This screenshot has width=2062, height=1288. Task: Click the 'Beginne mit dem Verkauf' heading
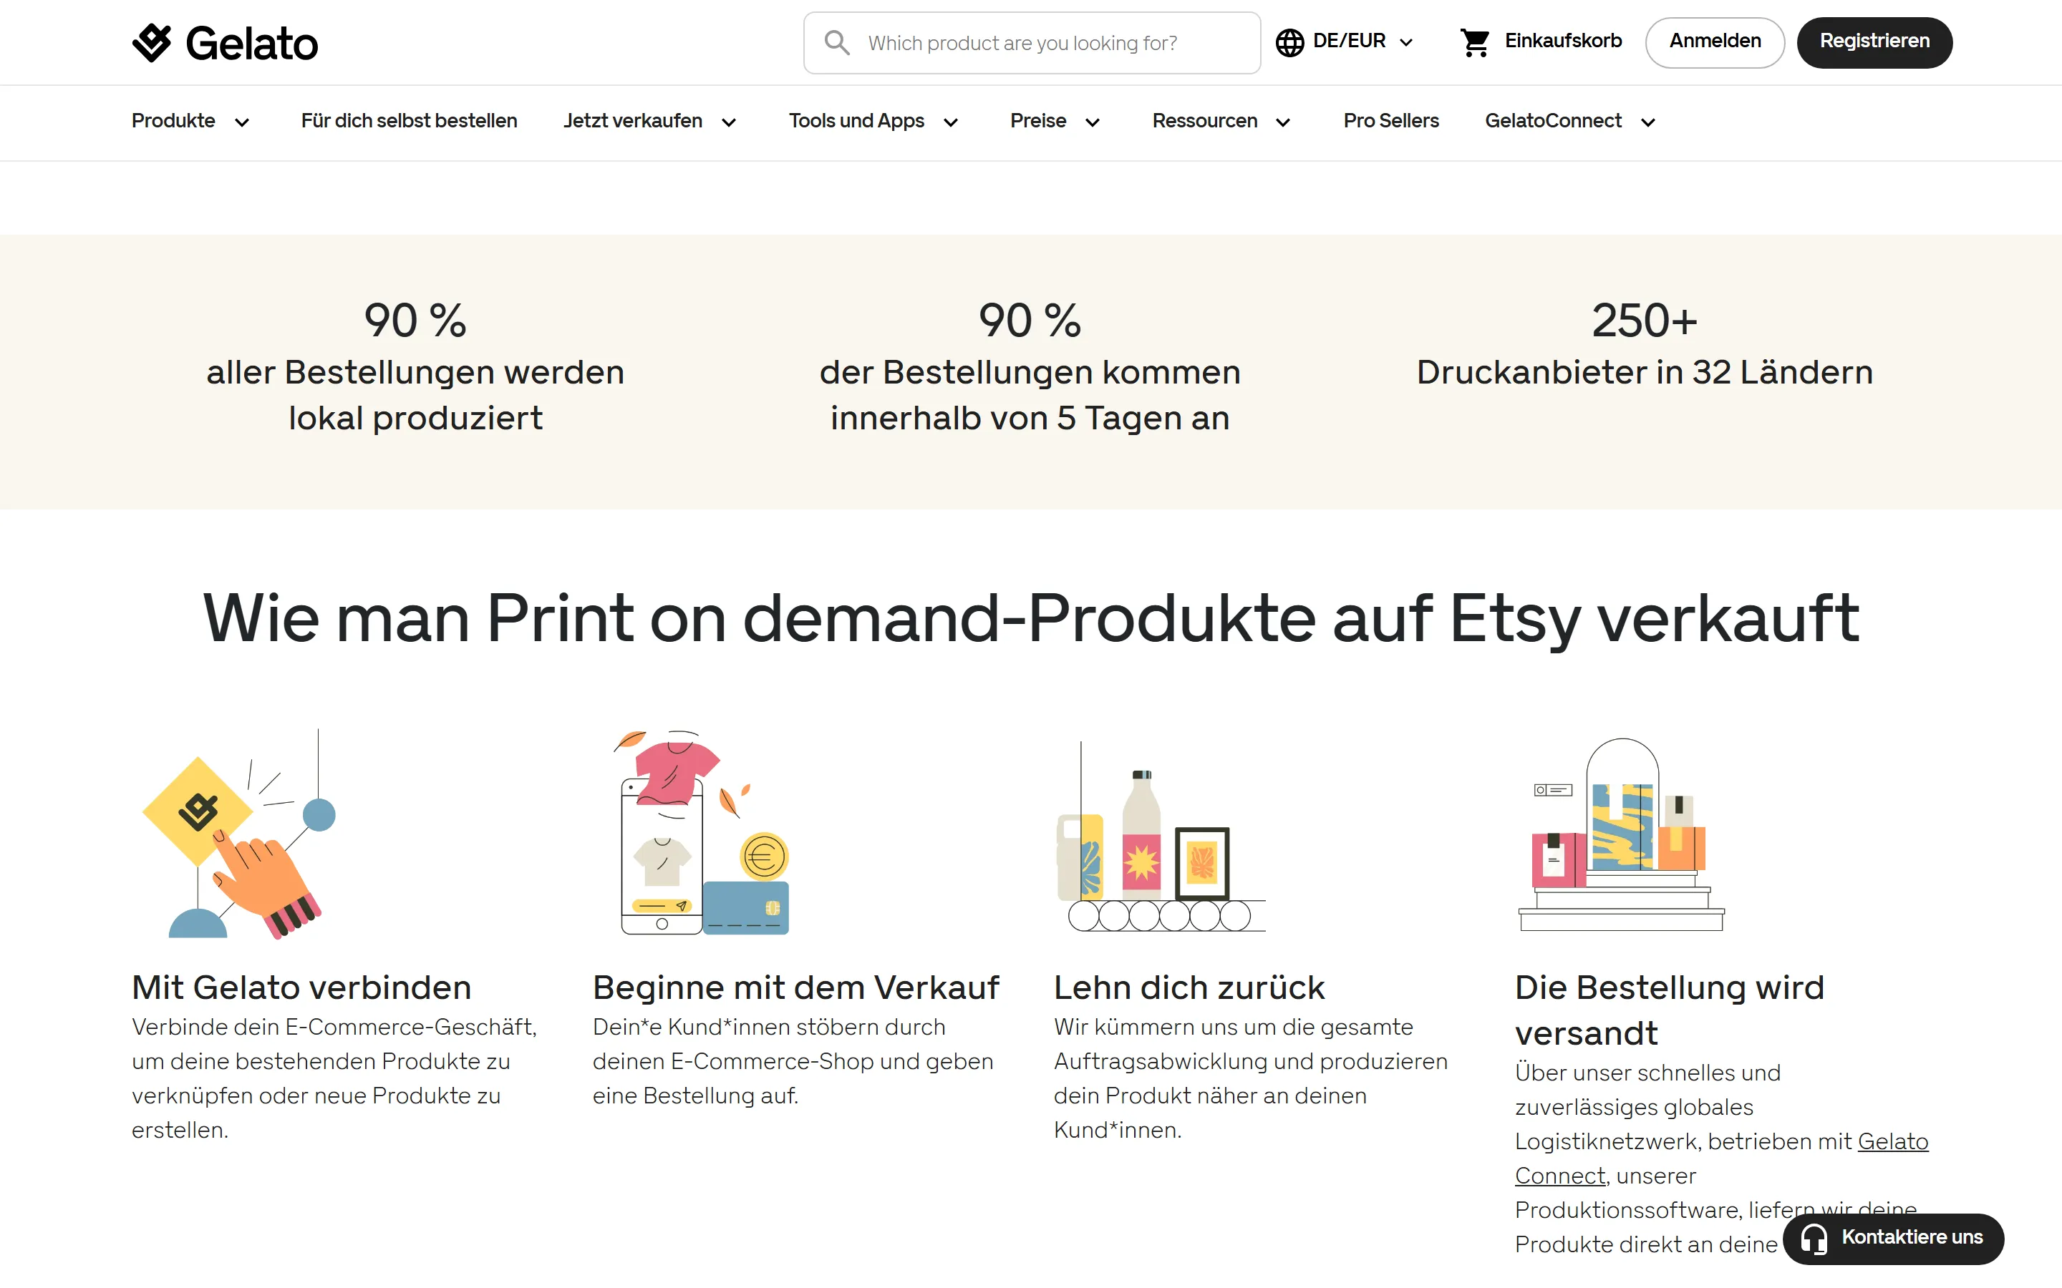point(796,987)
